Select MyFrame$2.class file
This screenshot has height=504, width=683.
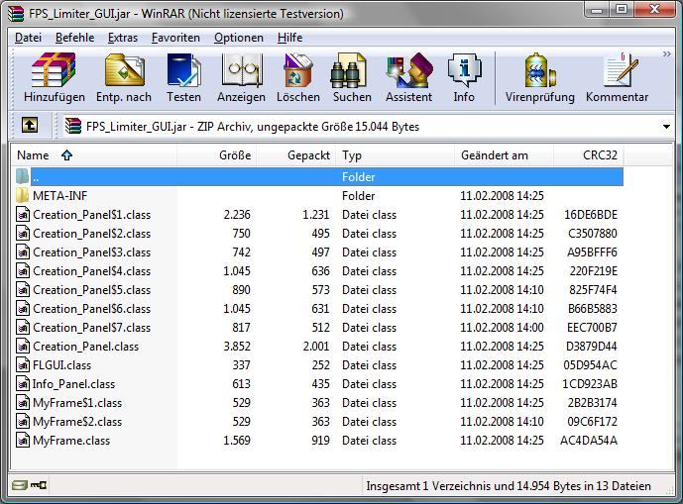318,421
